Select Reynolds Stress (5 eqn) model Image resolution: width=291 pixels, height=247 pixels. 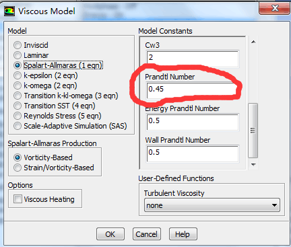click(18, 116)
